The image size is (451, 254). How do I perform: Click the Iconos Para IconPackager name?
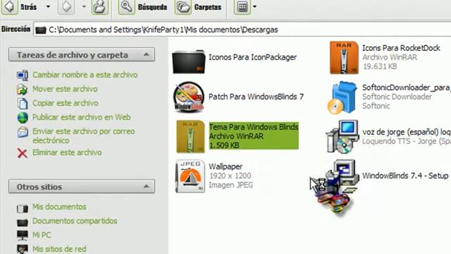coord(252,57)
